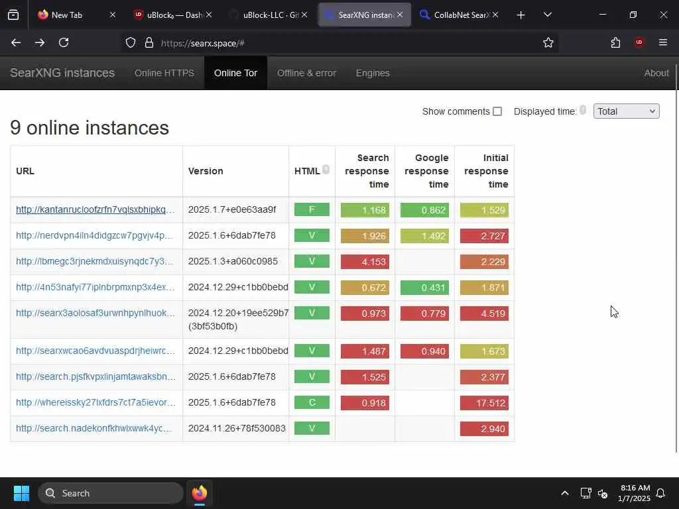This screenshot has width=679, height=509.
Task: Open Firefox View icon in tab bar
Action: coord(13,15)
